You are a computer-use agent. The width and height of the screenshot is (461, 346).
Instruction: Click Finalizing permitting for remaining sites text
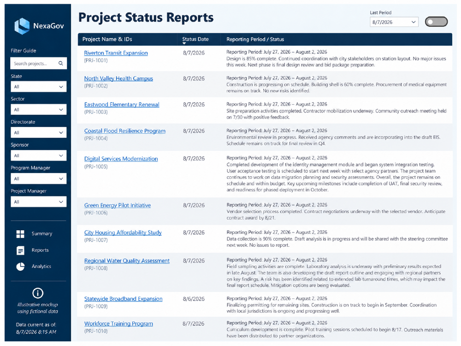coord(331,308)
